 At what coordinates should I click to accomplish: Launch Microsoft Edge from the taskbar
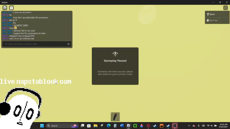click(109, 126)
